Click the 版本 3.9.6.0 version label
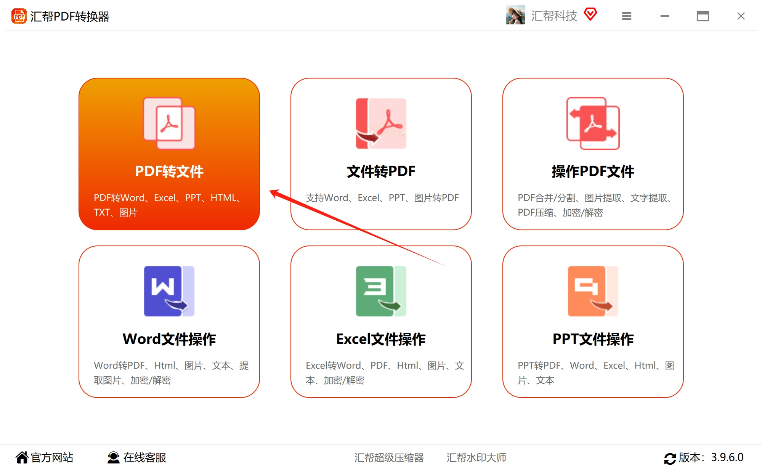The image size is (762, 470). [x=711, y=457]
